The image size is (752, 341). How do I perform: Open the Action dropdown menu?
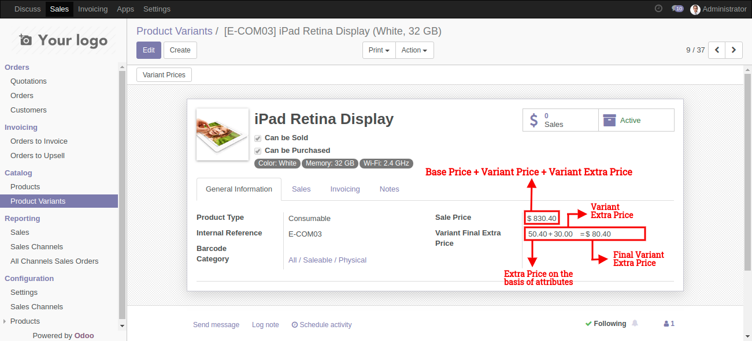414,50
